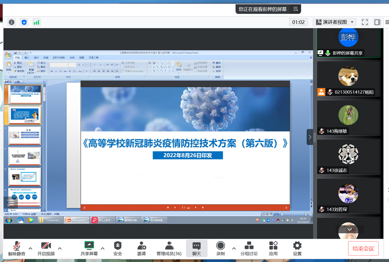
Task: Toggle the side panel layout icon
Action: click(377, 22)
